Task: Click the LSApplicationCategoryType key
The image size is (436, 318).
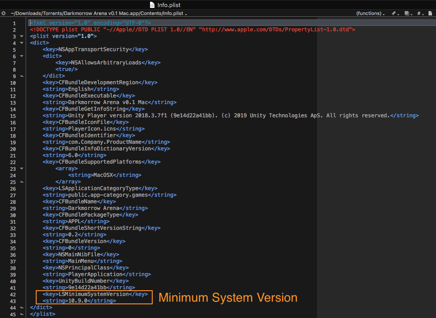Action: coord(100,188)
